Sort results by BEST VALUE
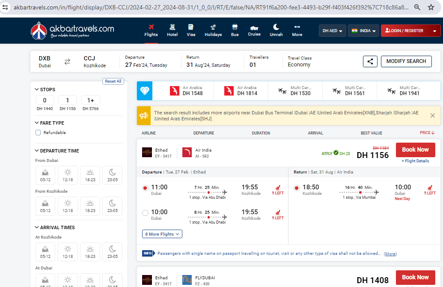Image resolution: width=443 pixels, height=287 pixels. coord(371,133)
